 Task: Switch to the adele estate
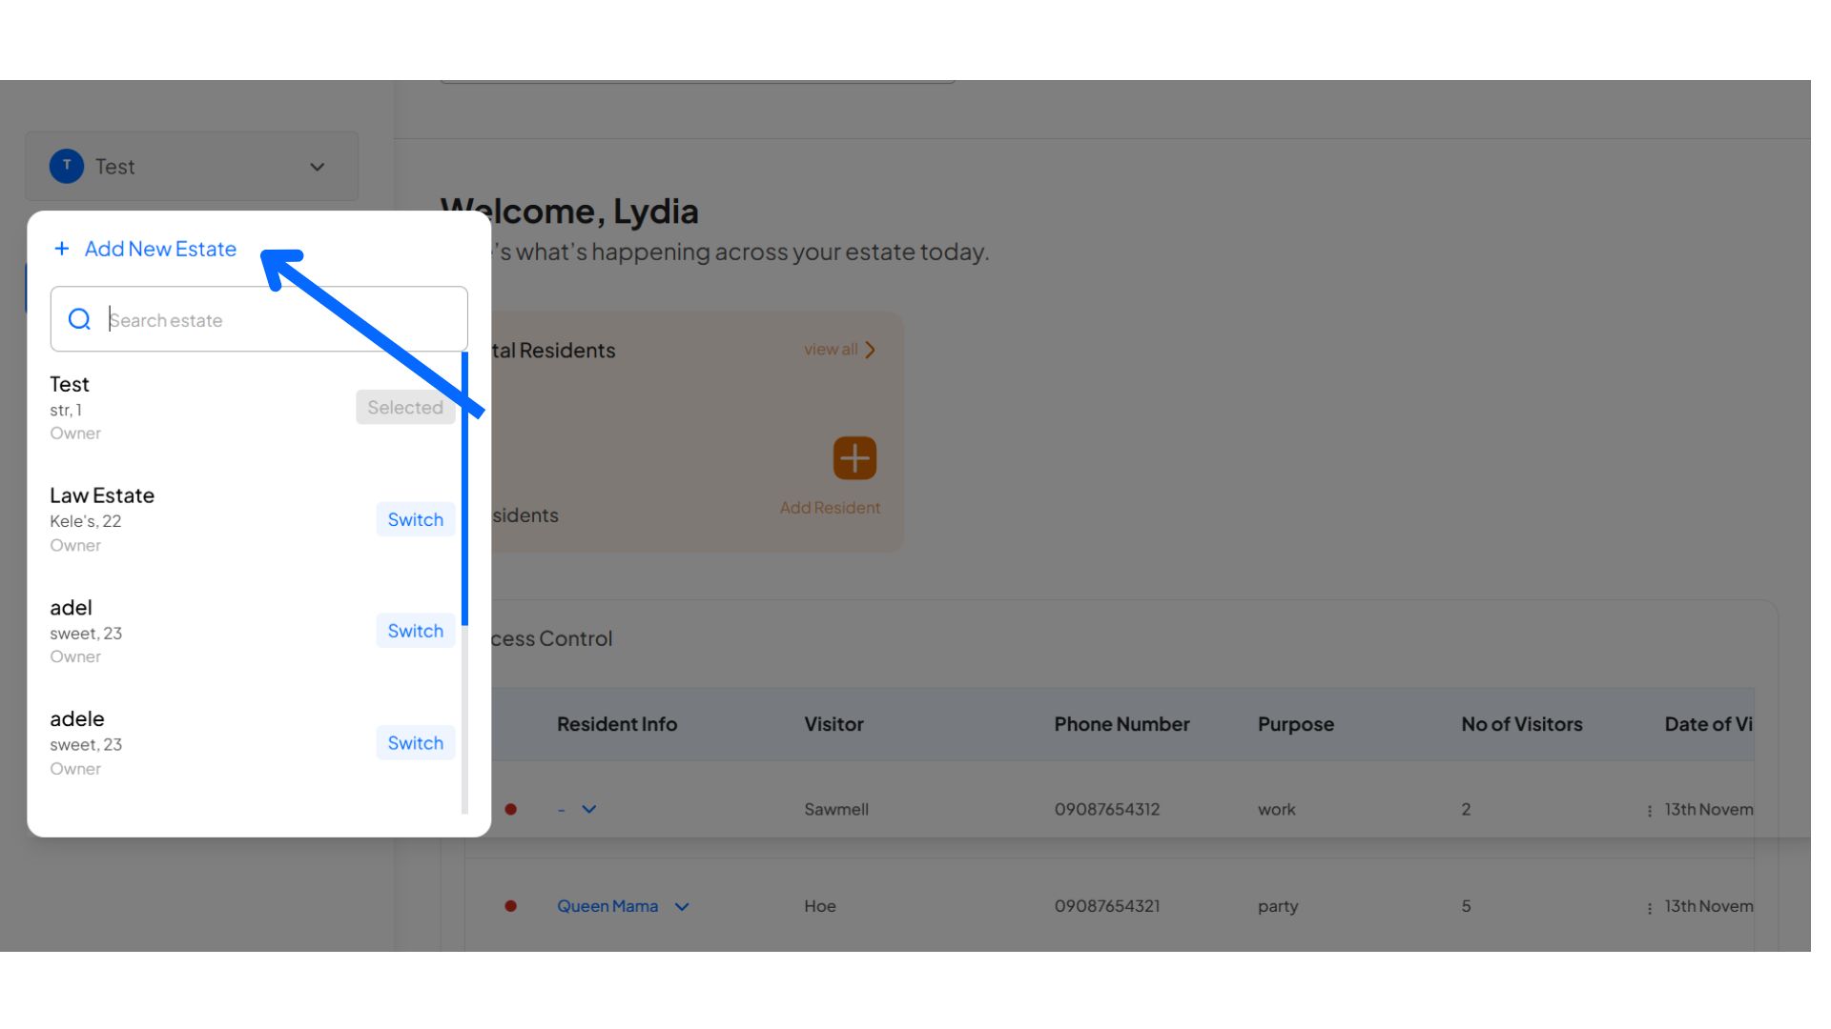click(x=415, y=742)
